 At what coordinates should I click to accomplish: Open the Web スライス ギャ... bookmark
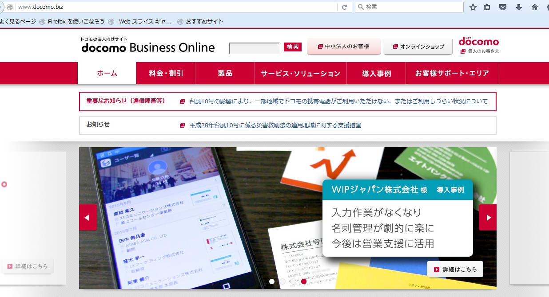(x=140, y=21)
